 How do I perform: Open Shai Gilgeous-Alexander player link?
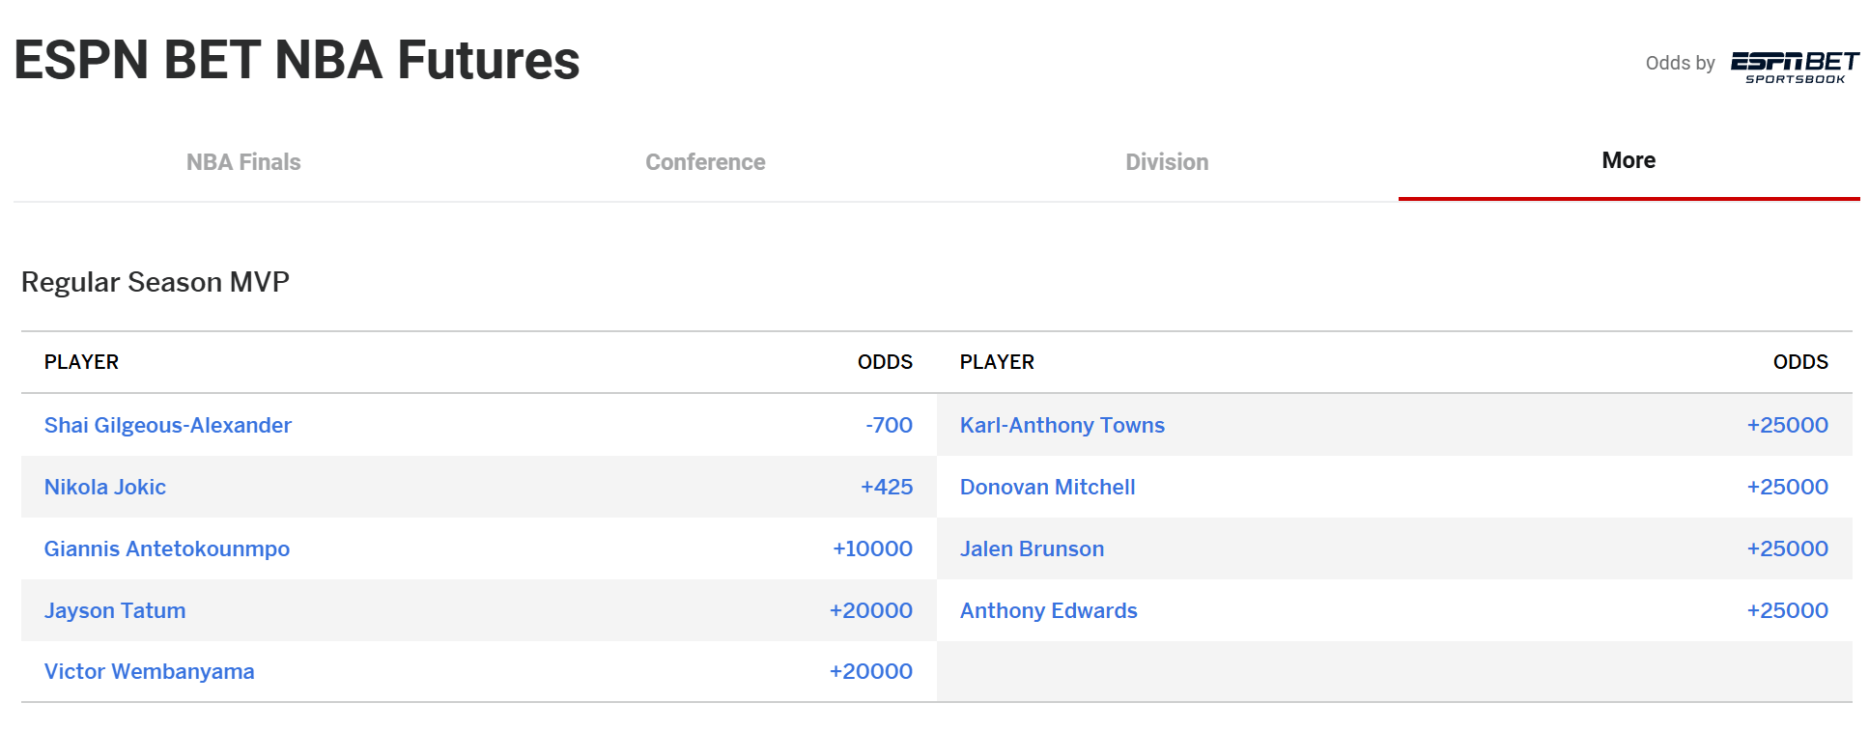[x=168, y=425]
